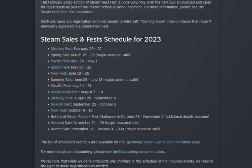
Task: Click the Winter Sale list entry
Action: pyautogui.click(x=105, y=129)
